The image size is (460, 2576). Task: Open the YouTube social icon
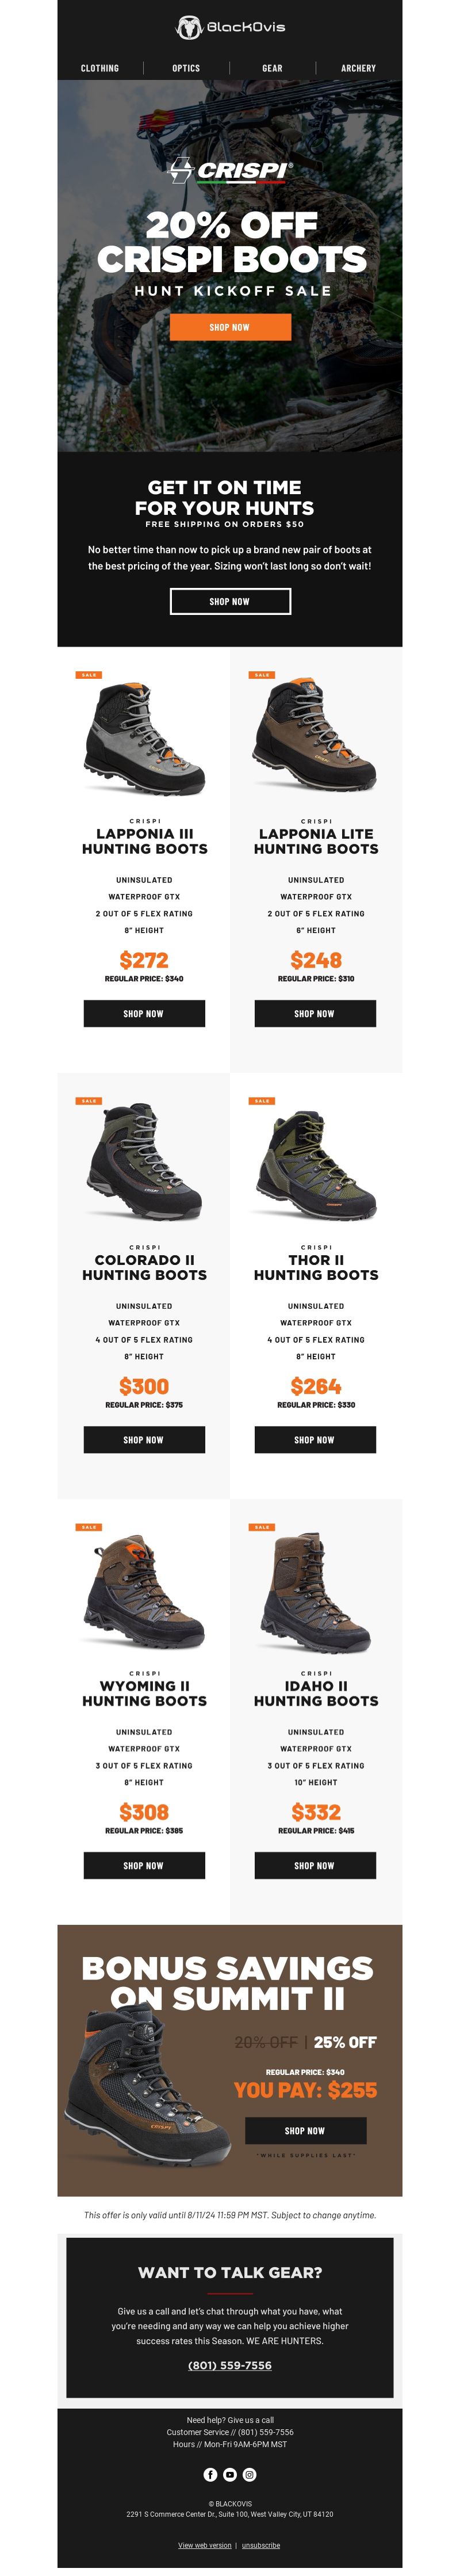(x=230, y=2474)
